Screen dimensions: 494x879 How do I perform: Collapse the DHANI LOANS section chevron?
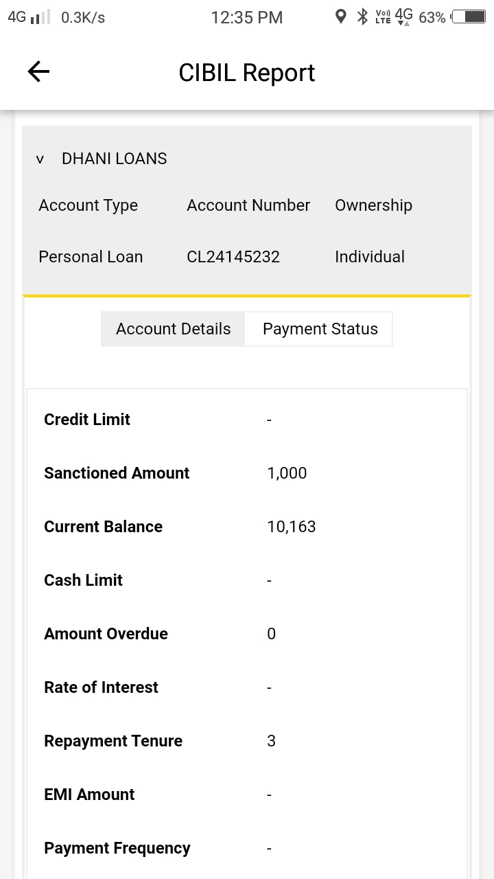[x=40, y=159]
